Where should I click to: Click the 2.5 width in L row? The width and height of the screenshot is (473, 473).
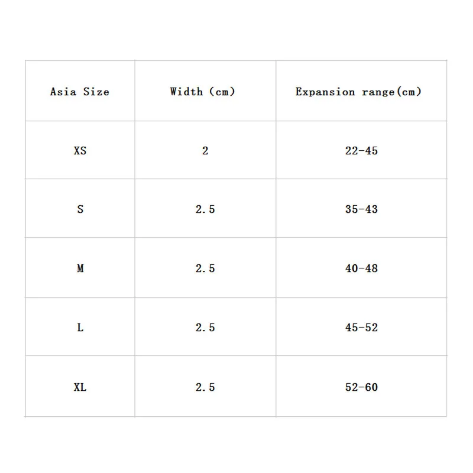pyautogui.click(x=205, y=327)
